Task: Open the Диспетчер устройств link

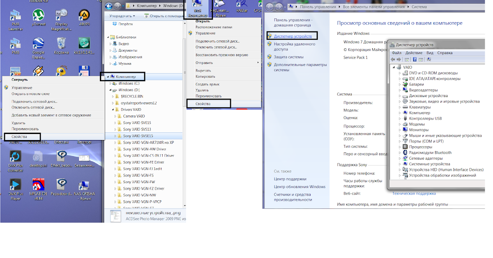Action: tap(293, 36)
